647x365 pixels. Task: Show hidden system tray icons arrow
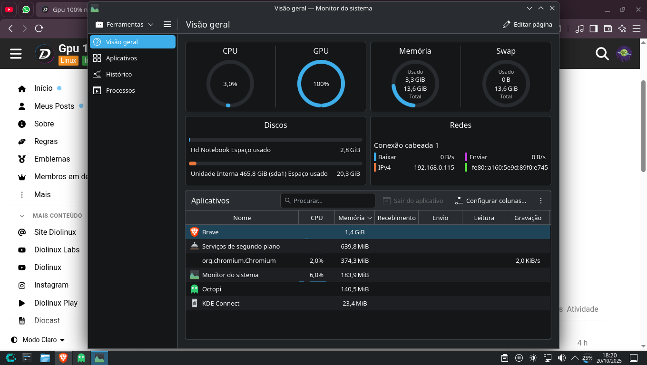click(575, 358)
